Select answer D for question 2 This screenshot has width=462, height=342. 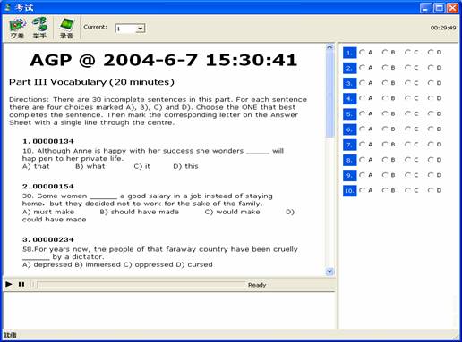click(x=431, y=68)
